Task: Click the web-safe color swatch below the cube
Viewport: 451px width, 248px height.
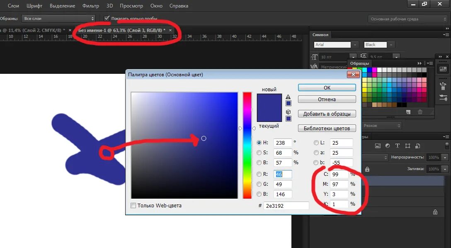Action: [289, 119]
